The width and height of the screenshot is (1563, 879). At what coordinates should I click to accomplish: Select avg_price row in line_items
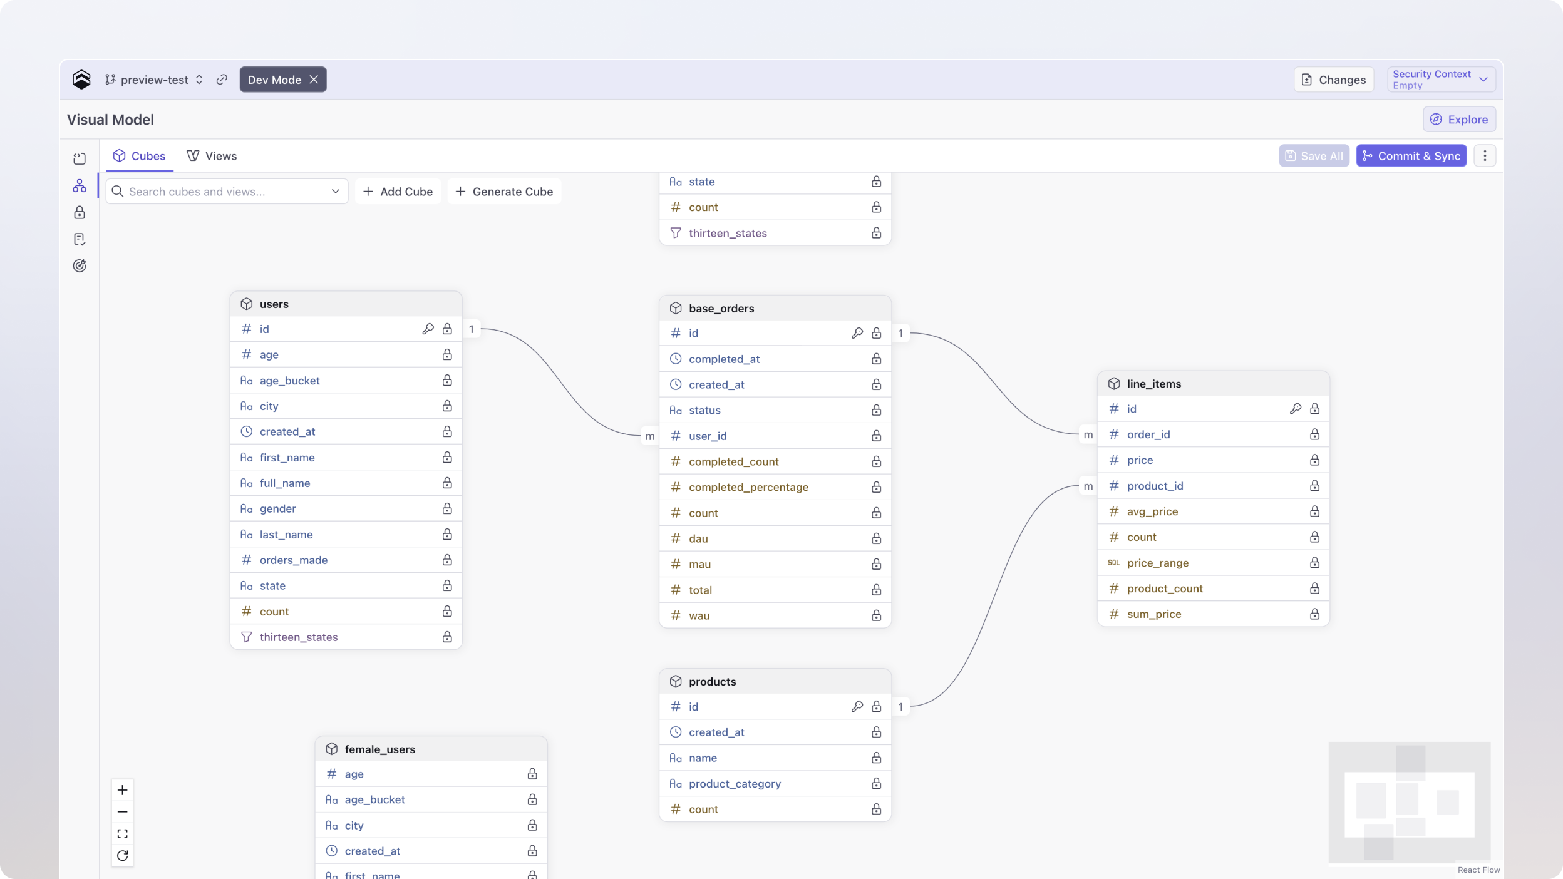point(1214,511)
